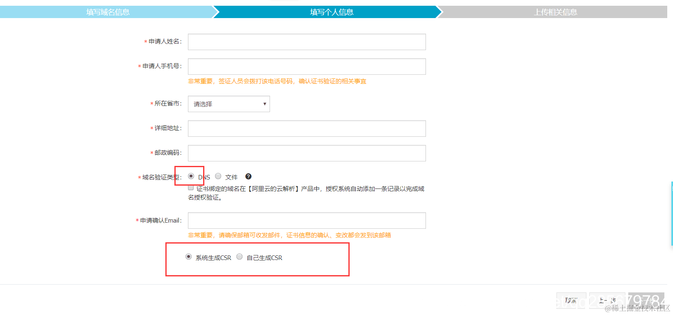This screenshot has width=673, height=315.
Task: Focus the 申请人手机号 input field
Action: [307, 67]
